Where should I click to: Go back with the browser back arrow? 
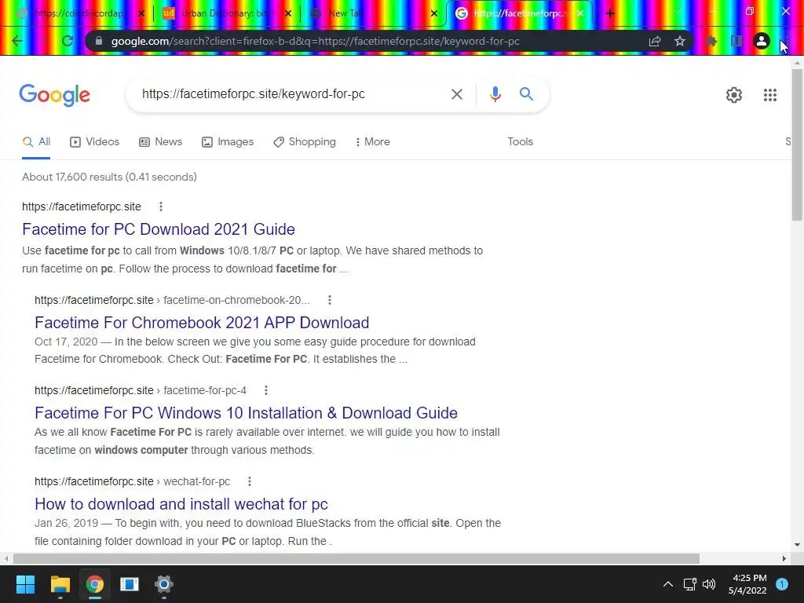click(x=17, y=41)
